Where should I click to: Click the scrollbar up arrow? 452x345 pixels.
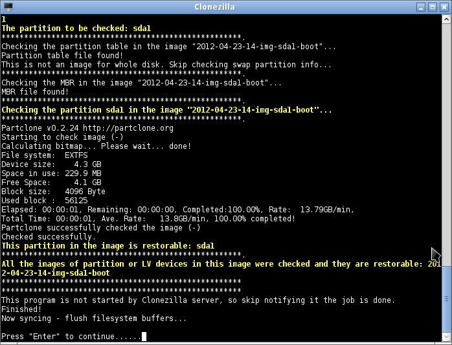447,19
